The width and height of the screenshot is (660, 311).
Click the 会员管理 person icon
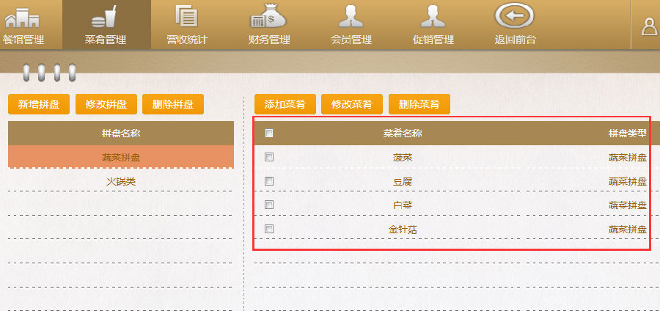[351, 18]
